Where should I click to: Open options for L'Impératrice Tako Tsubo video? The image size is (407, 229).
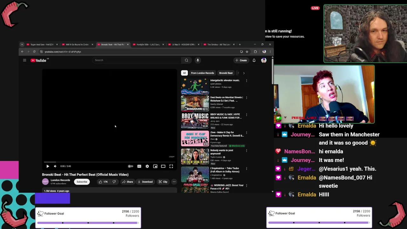(246, 169)
